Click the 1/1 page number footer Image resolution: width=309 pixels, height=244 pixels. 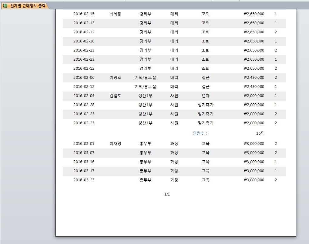[x=167, y=194]
